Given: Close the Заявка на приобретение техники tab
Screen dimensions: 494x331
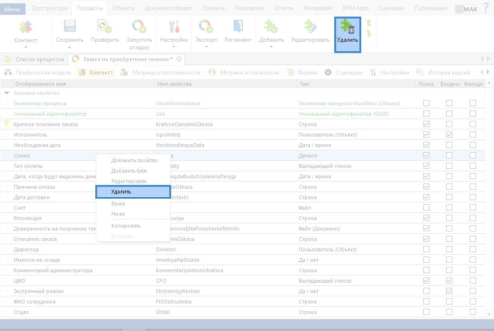Looking at the screenshot, I should [x=179, y=59].
